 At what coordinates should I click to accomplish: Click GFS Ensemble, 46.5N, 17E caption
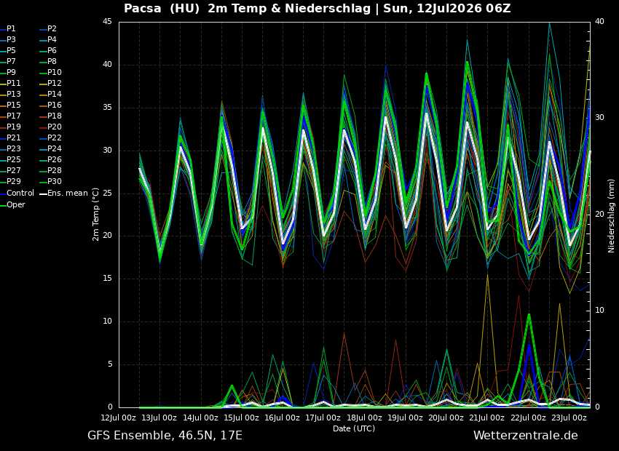165,436
